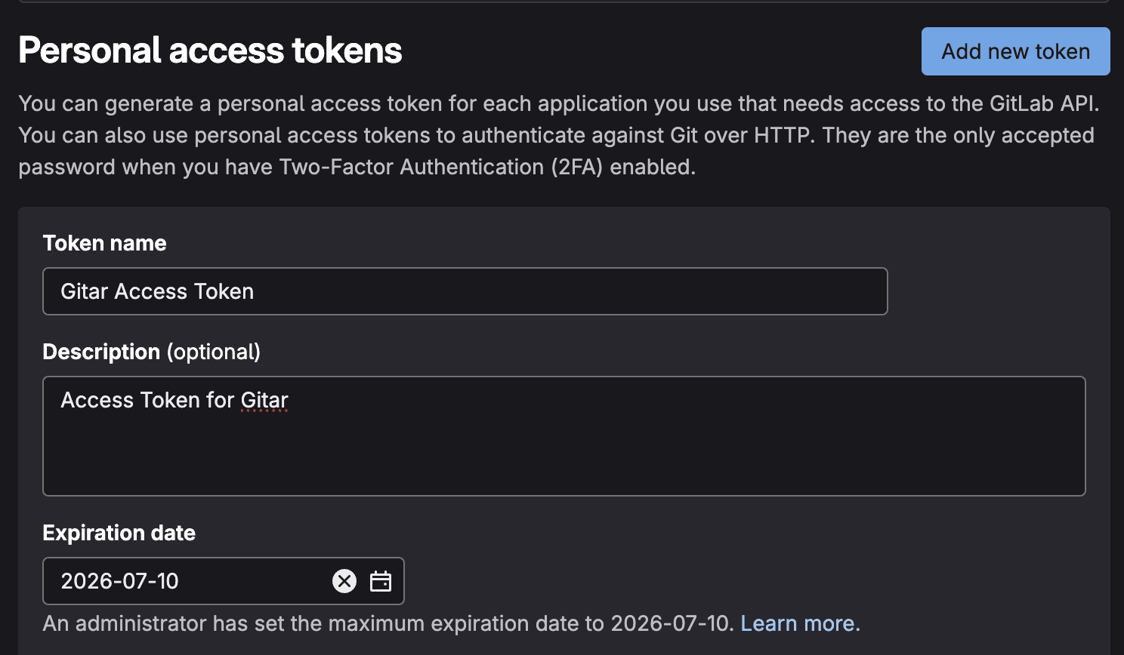Open the date picker via its calendar glyph

(x=381, y=581)
